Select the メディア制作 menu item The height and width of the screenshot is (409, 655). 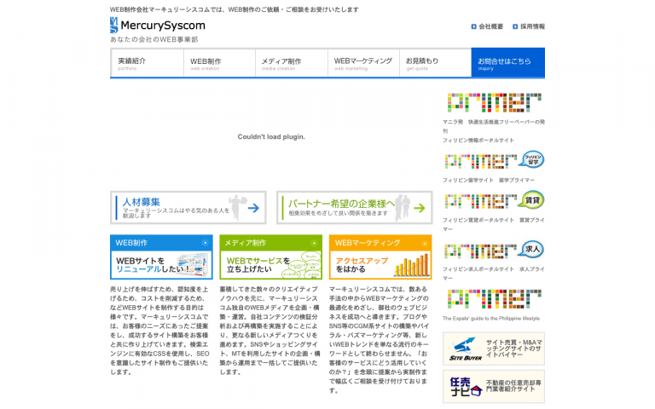point(292,63)
